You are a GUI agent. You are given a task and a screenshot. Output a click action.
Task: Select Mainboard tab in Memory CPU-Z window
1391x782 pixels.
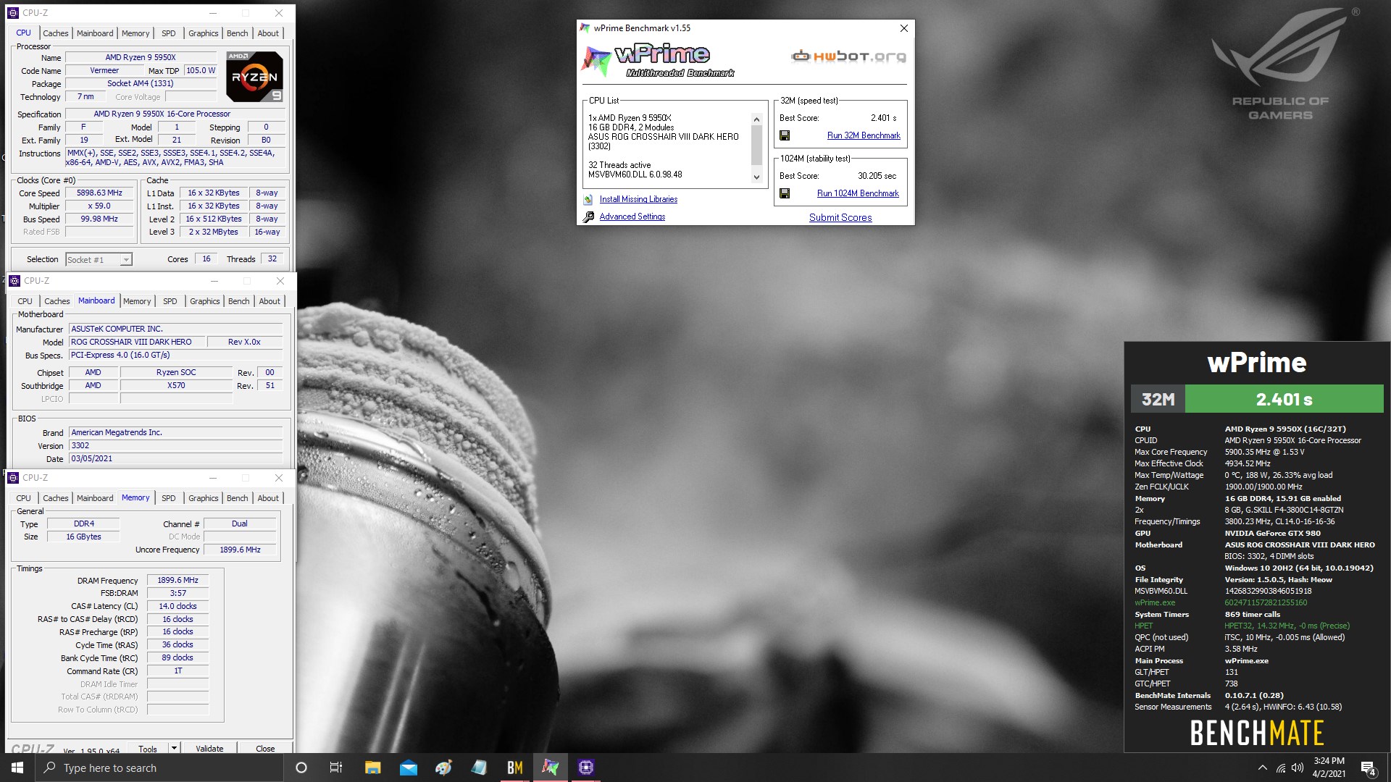tap(95, 498)
